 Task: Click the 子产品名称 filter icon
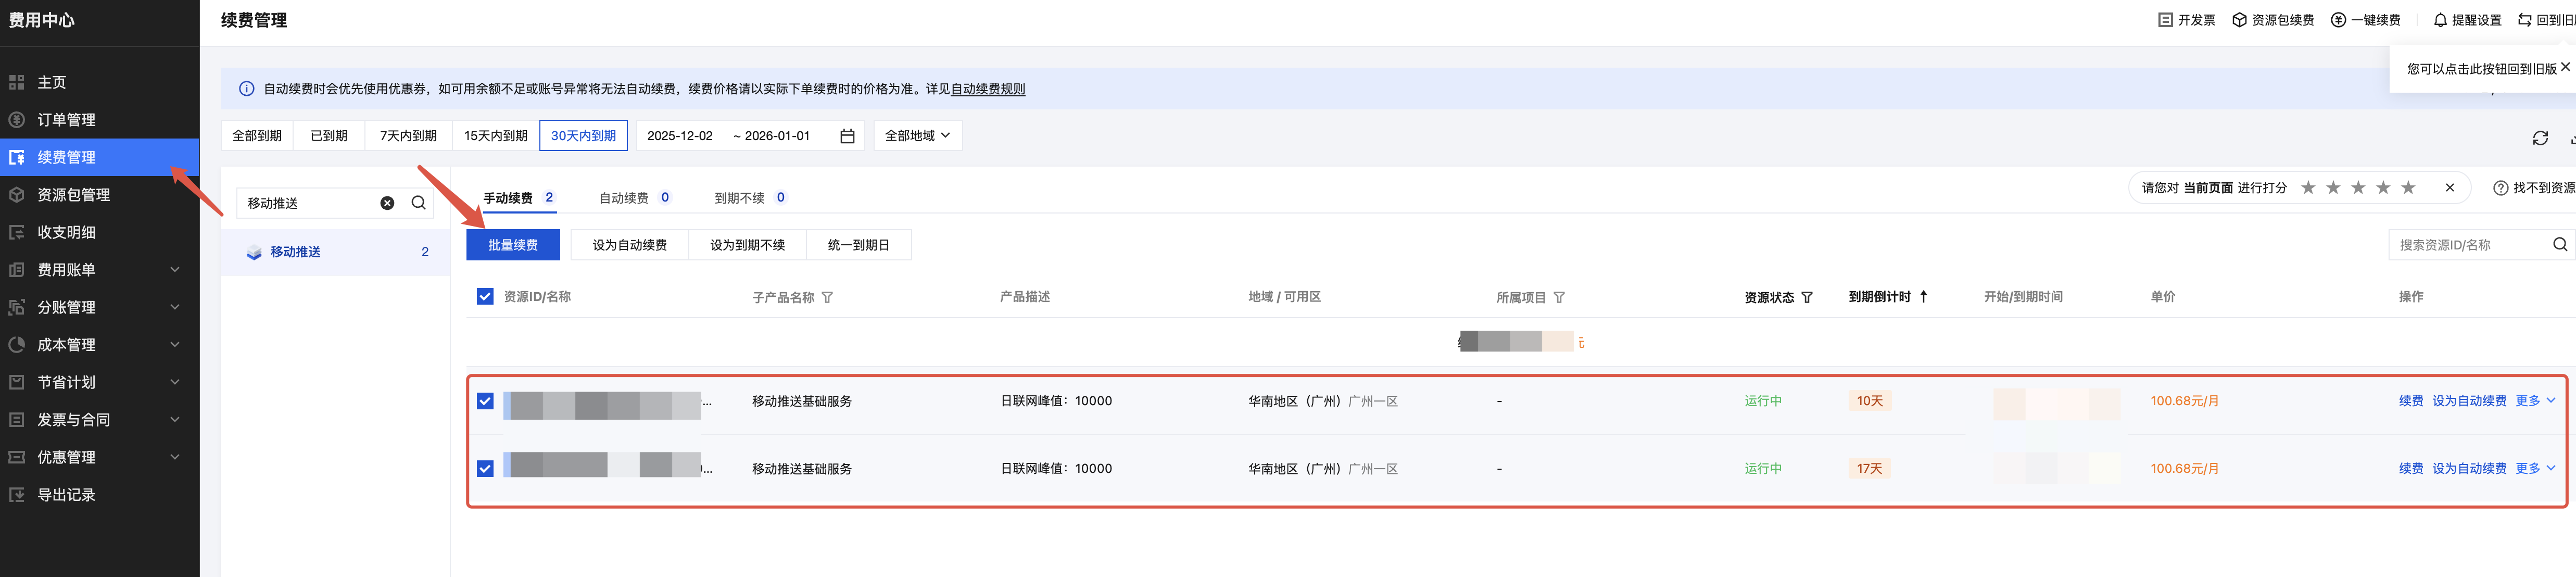827,298
